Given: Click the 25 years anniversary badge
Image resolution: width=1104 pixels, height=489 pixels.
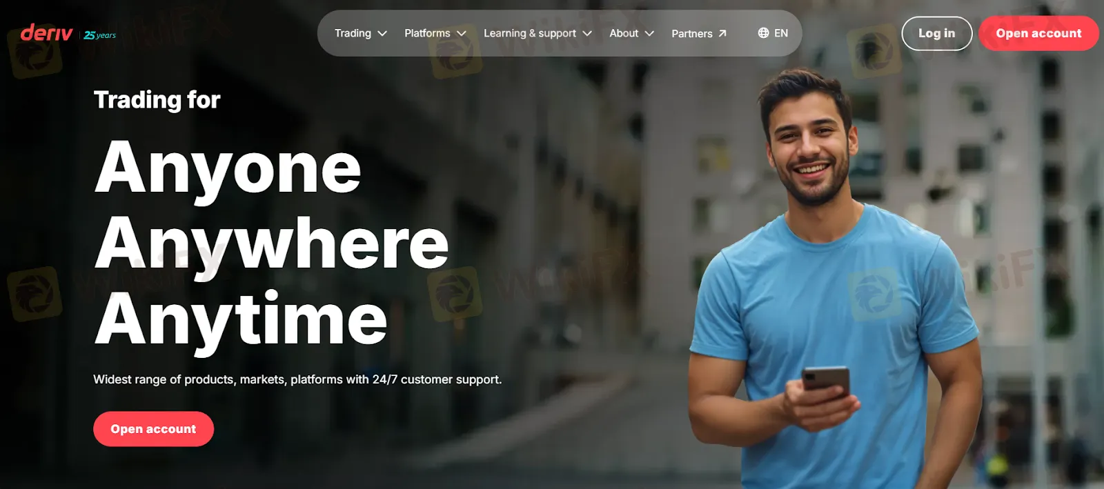Looking at the screenshot, I should coord(100,35).
